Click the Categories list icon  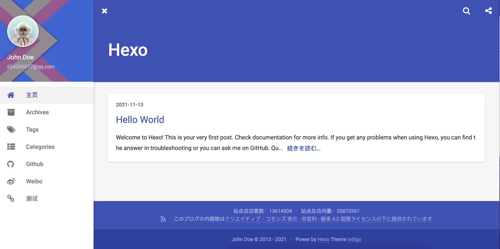[11, 147]
